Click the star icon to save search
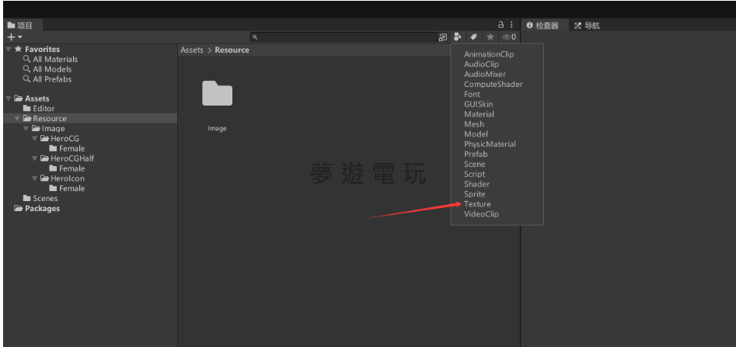This screenshot has height=347, width=736. (x=490, y=36)
